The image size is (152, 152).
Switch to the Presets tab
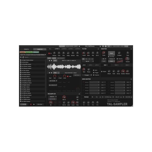click(x=26, y=49)
